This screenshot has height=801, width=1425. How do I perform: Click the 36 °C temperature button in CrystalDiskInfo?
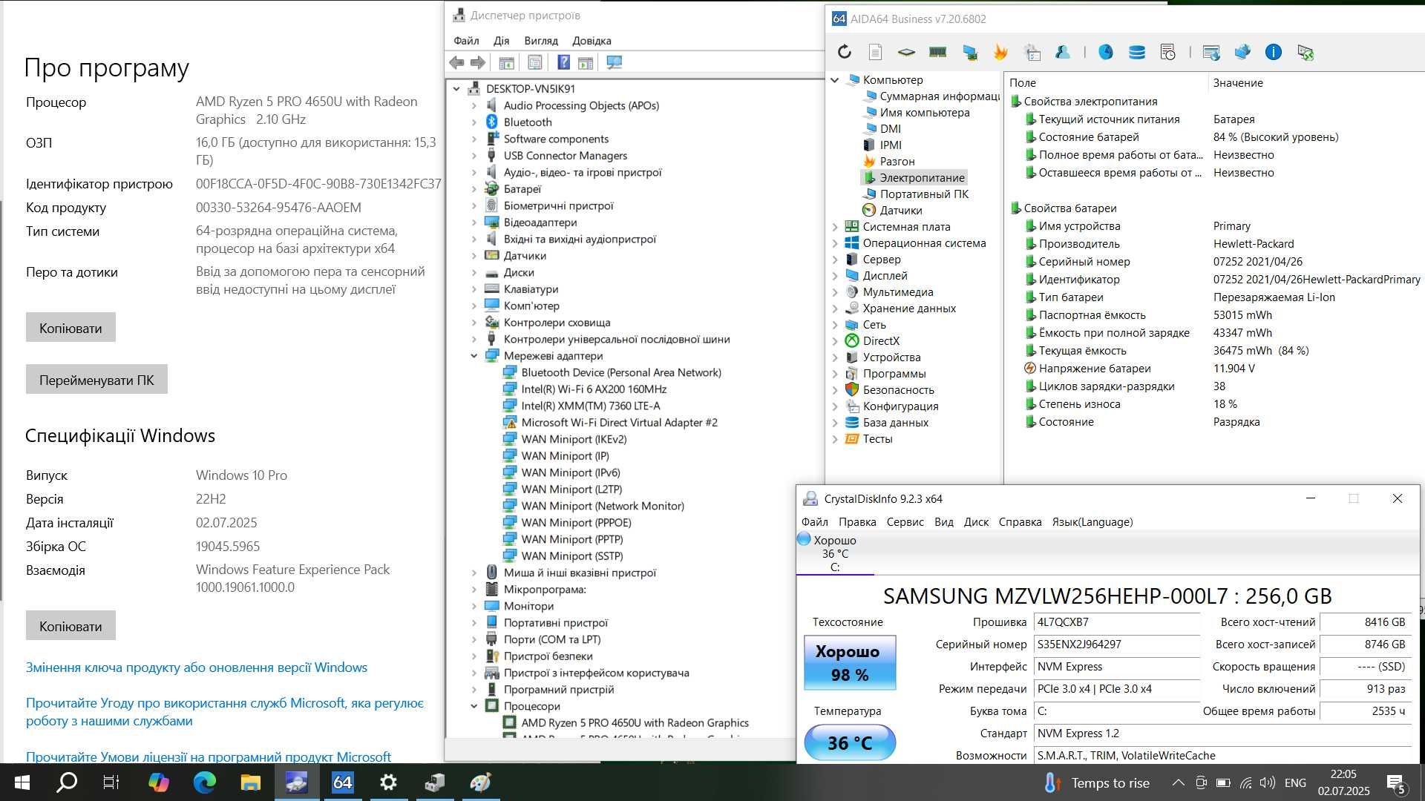click(850, 742)
